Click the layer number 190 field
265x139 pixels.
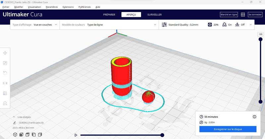[260, 34]
